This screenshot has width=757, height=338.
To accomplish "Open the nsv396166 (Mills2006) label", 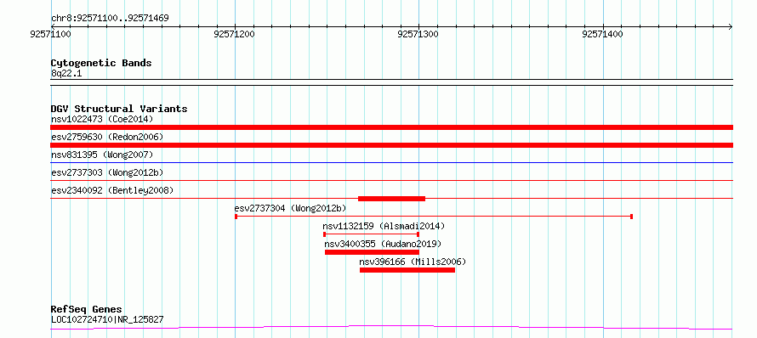I will coord(413,262).
